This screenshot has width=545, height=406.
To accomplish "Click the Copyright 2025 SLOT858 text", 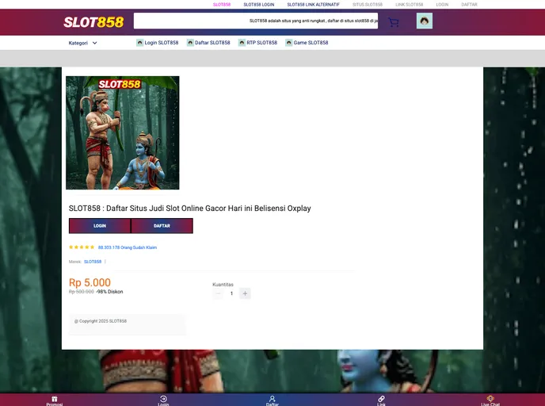I will click(101, 321).
